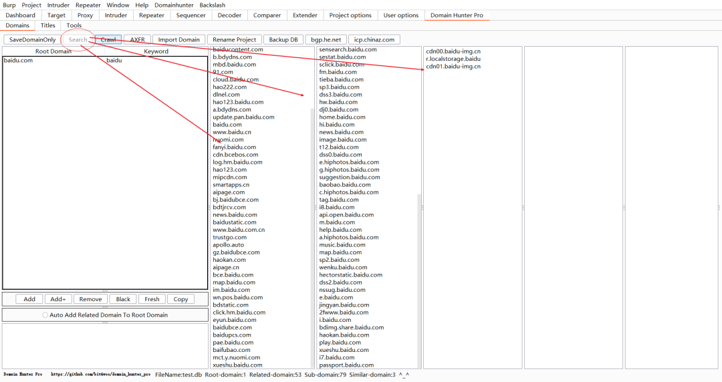This screenshot has width=722, height=382.
Task: Open the Project options tab
Action: 350,15
